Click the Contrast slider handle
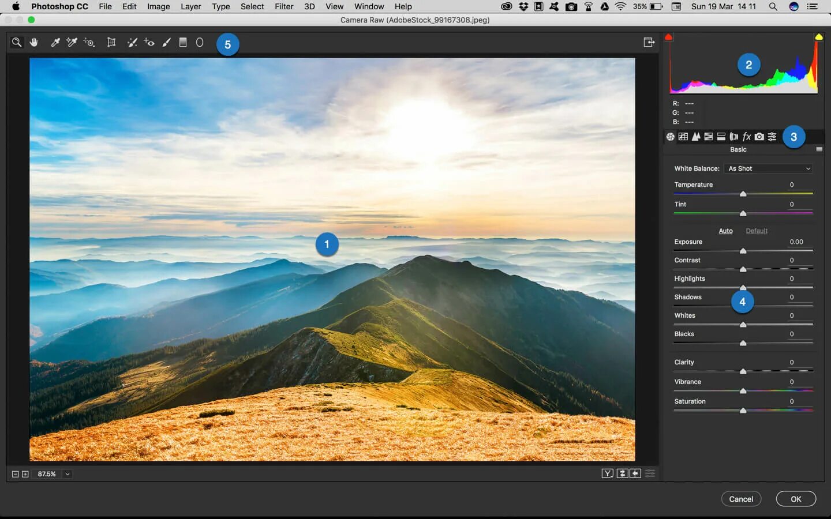This screenshot has height=519, width=831. (x=743, y=269)
